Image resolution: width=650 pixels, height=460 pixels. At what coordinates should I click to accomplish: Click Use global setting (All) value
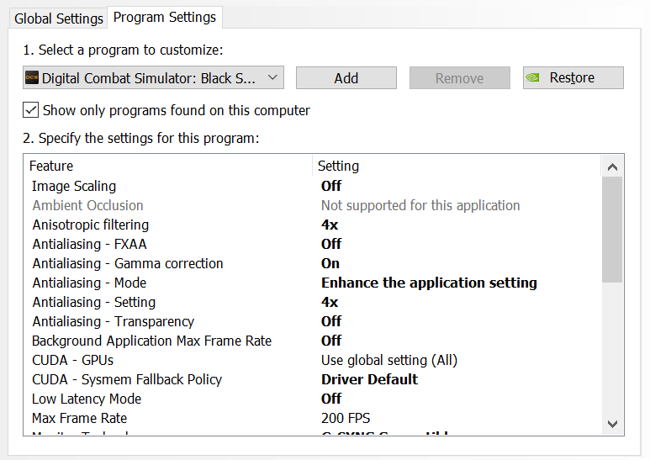coord(389,361)
